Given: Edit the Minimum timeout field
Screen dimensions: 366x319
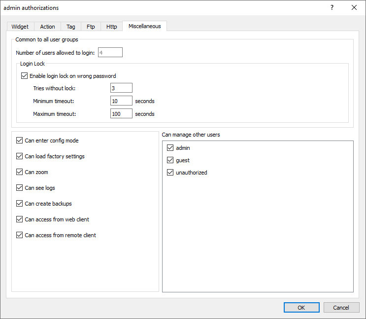Looking at the screenshot, I should tap(121, 101).
